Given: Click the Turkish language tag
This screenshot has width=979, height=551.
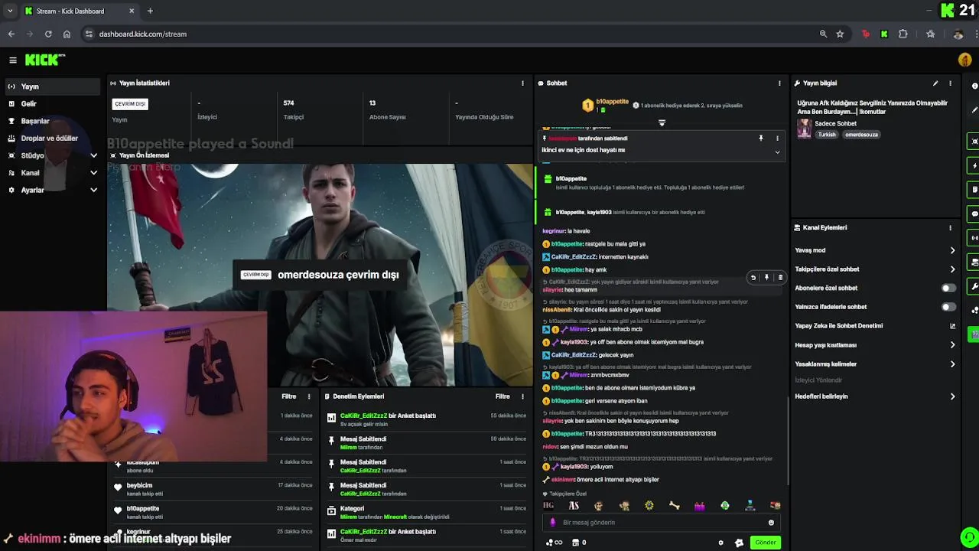Looking at the screenshot, I should tap(827, 135).
